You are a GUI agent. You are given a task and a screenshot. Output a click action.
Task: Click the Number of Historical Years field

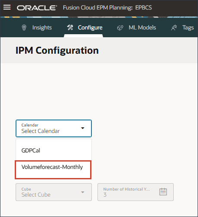click(136, 192)
